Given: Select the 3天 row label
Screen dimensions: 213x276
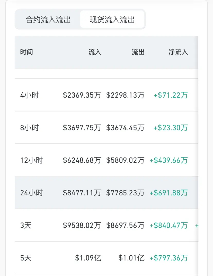Looking at the screenshot, I should point(26,225).
